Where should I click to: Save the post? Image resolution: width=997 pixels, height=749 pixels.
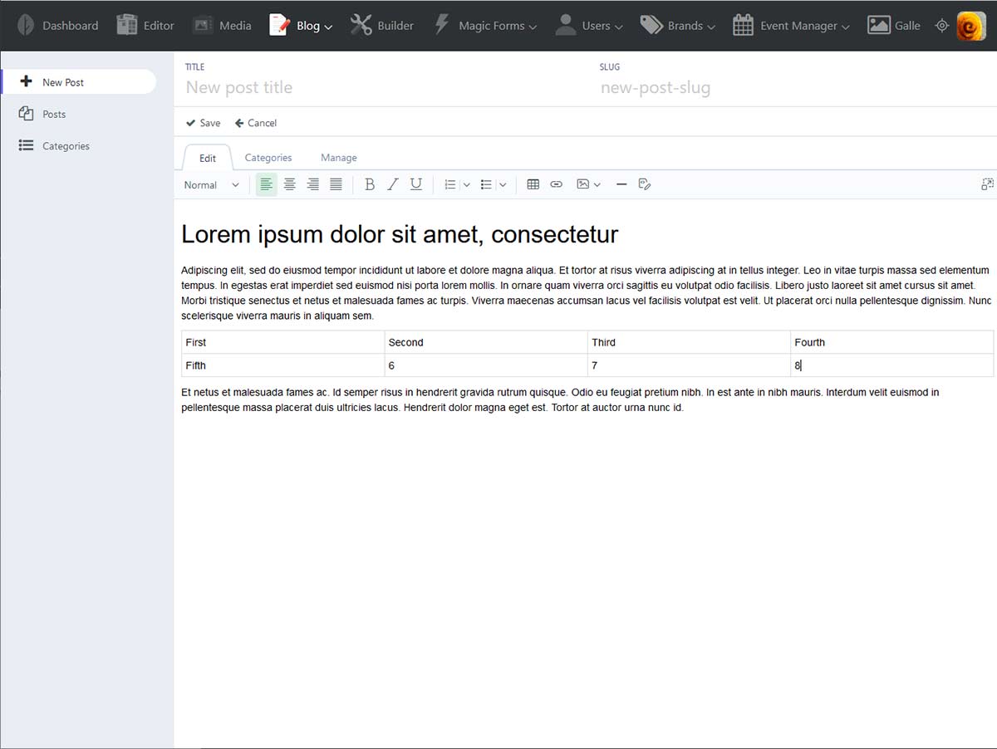point(204,123)
